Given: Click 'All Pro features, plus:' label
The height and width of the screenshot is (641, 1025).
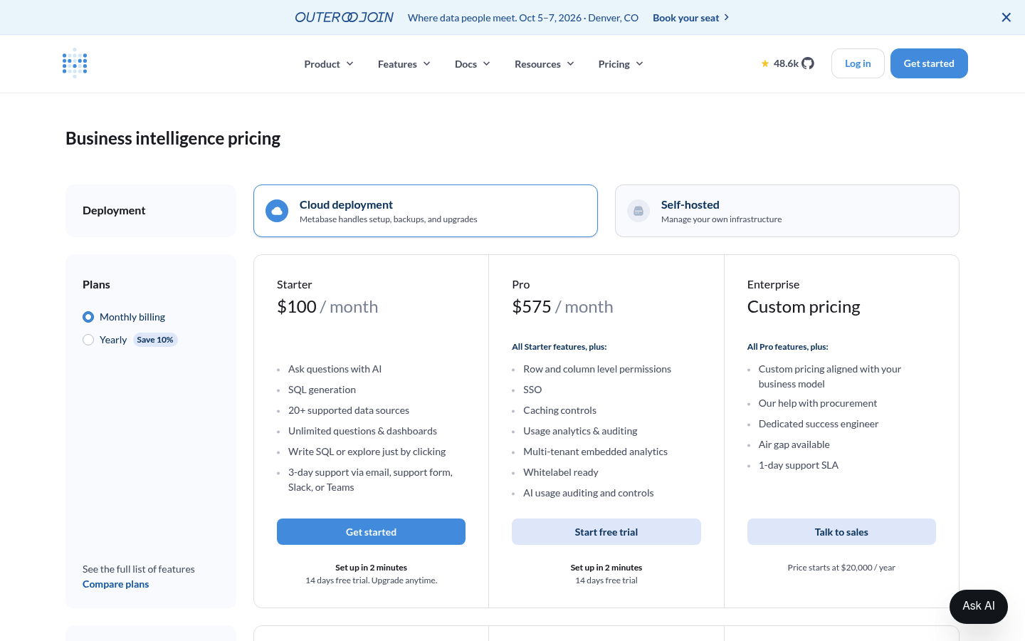Looking at the screenshot, I should coord(788,347).
